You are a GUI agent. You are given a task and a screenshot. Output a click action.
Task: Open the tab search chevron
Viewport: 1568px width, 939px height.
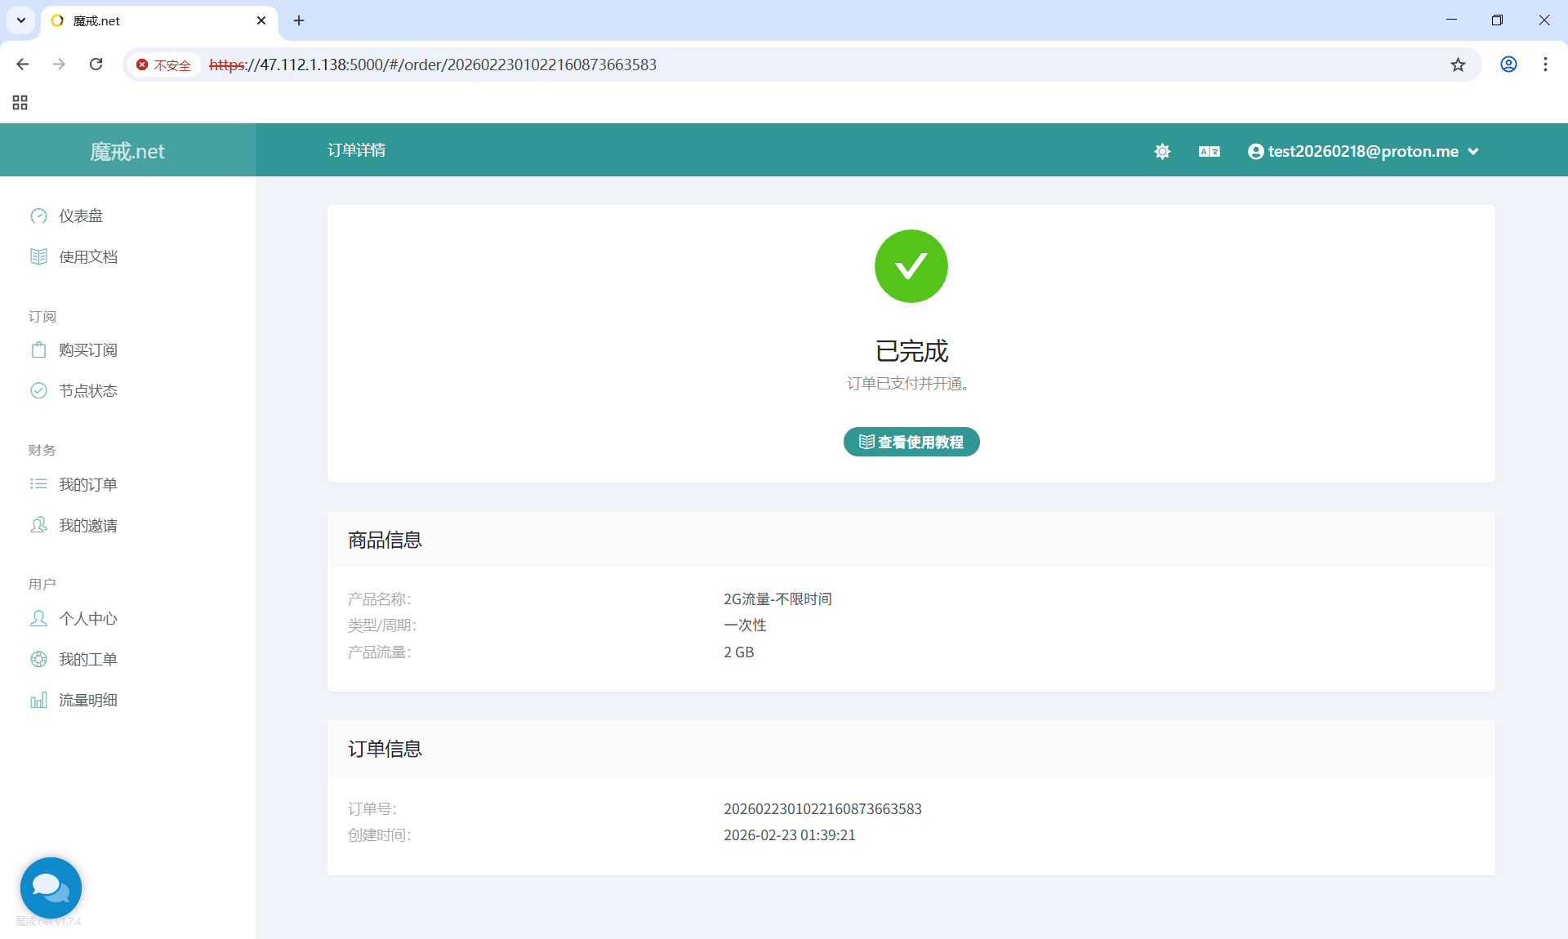(x=21, y=20)
